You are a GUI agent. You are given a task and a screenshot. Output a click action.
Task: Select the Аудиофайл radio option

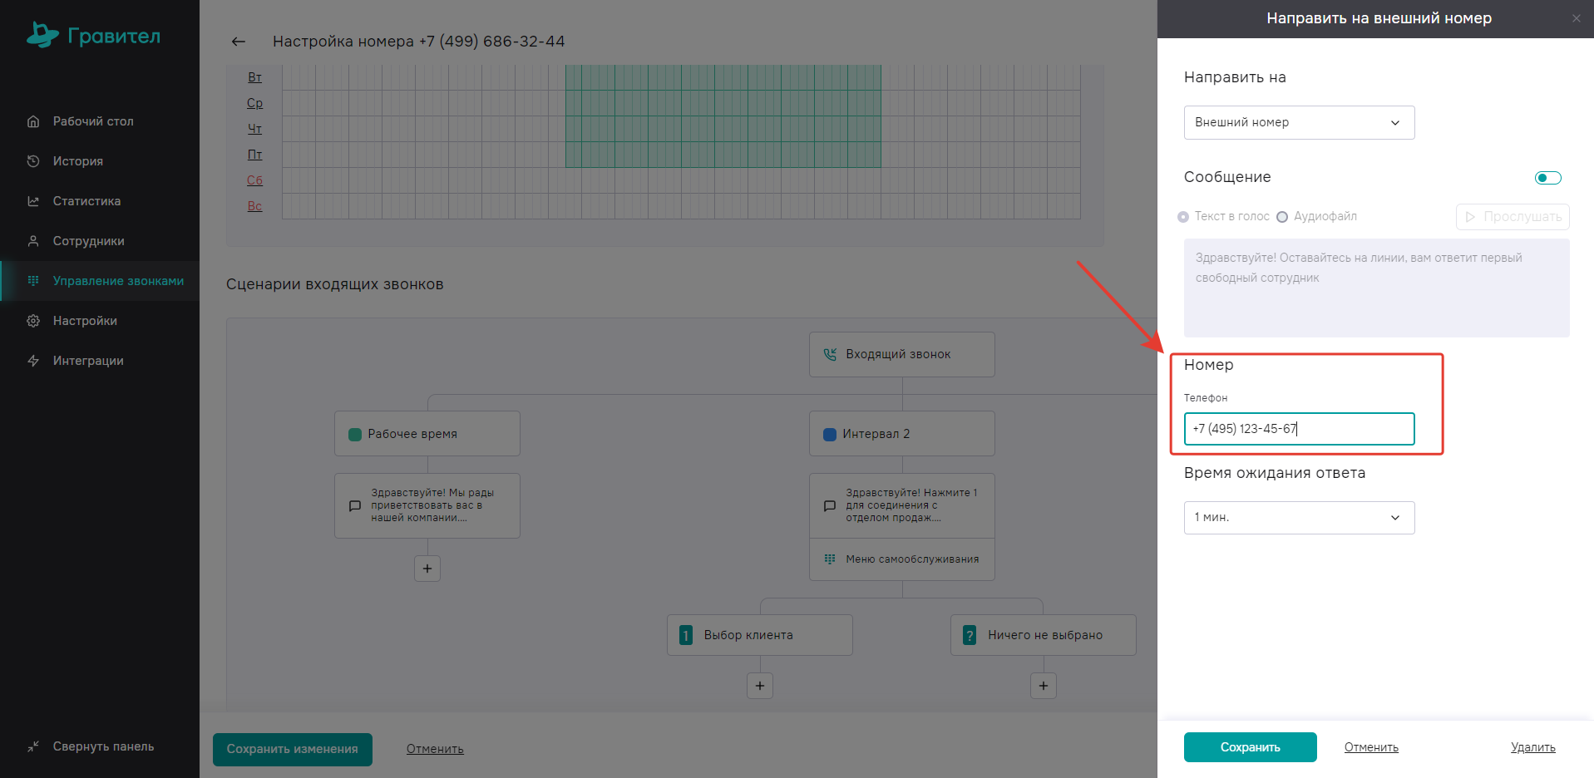[x=1282, y=217]
